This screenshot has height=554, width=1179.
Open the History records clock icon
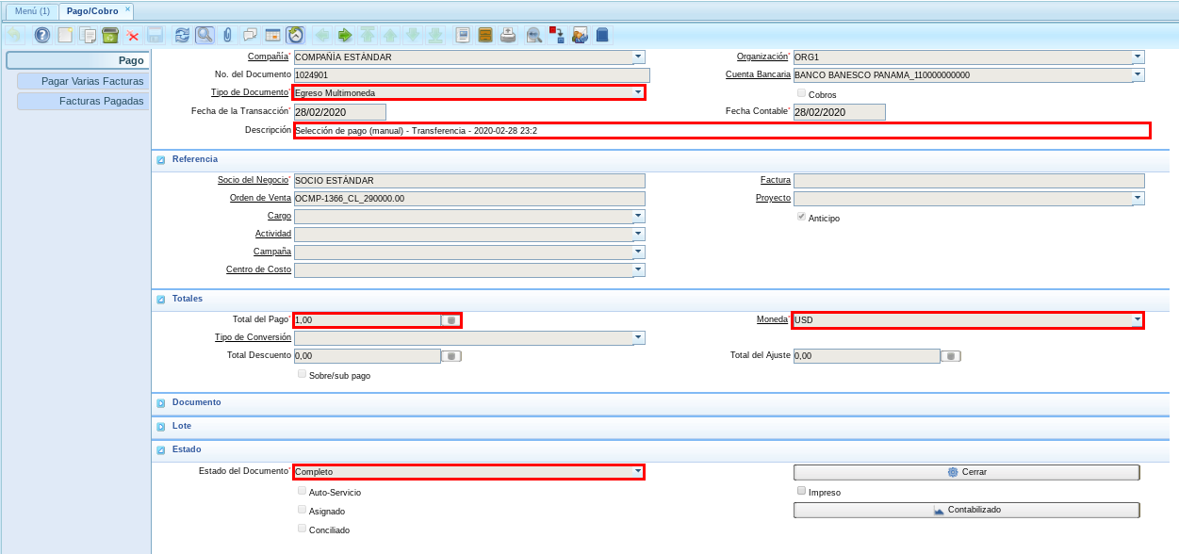click(295, 35)
